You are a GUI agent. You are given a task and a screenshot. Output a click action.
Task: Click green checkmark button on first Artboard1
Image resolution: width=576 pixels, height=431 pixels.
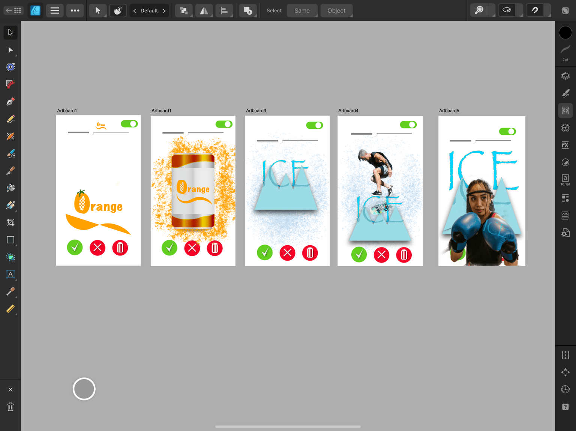(75, 248)
